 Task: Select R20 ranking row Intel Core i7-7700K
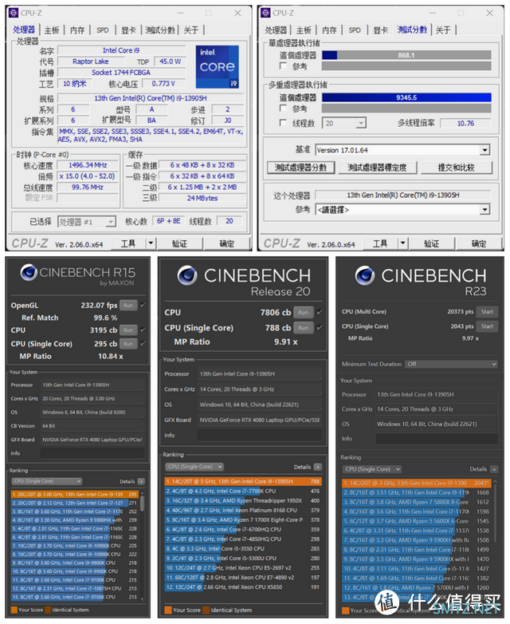243,491
